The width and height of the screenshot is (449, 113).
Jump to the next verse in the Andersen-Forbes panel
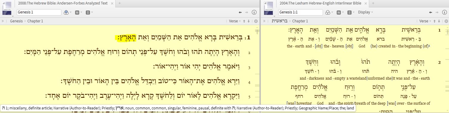(249, 21)
